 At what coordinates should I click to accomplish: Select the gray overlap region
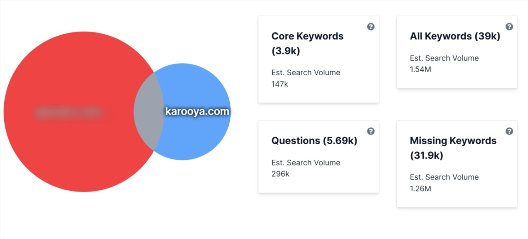click(x=149, y=112)
